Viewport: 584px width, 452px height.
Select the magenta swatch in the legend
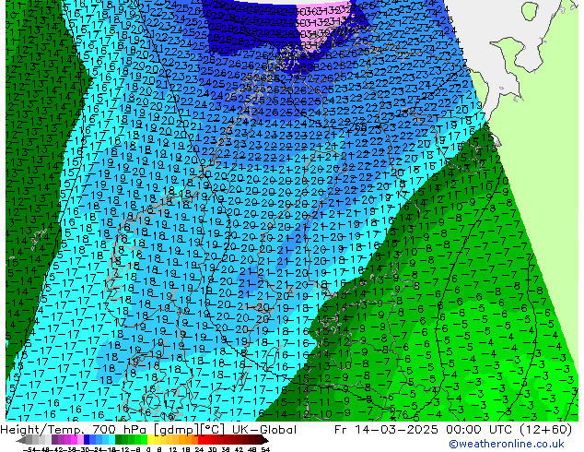(74, 440)
